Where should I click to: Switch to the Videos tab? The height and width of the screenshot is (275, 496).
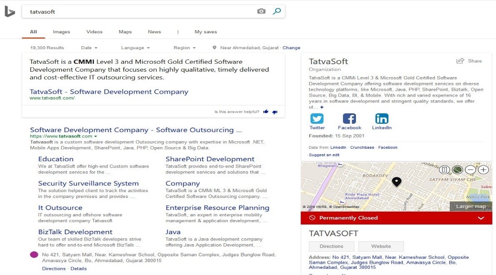[94, 32]
